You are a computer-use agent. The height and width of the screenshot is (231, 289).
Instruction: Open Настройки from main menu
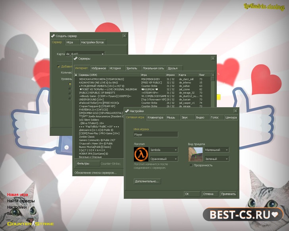pos(17,207)
